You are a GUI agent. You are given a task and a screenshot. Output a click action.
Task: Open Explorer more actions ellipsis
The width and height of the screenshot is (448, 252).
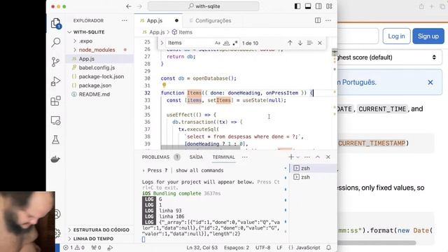pyautogui.click(x=125, y=20)
